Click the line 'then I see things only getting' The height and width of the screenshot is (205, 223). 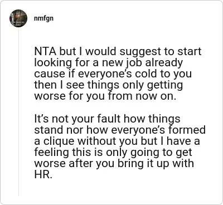point(109,85)
